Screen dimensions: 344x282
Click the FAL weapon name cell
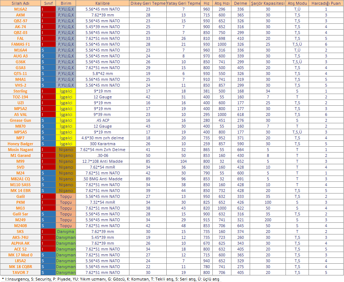tap(20, 38)
